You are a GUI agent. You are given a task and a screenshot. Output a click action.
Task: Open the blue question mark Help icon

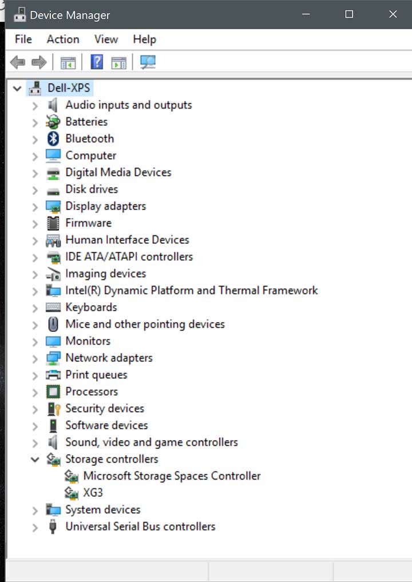coord(97,62)
